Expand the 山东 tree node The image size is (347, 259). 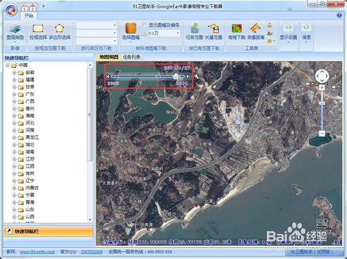tap(15, 210)
